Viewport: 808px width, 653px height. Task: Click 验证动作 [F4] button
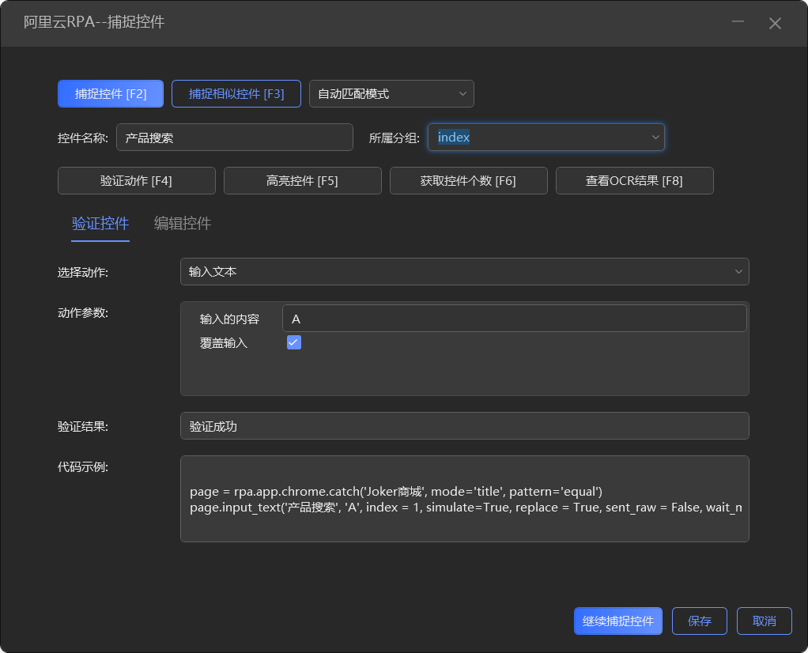137,181
